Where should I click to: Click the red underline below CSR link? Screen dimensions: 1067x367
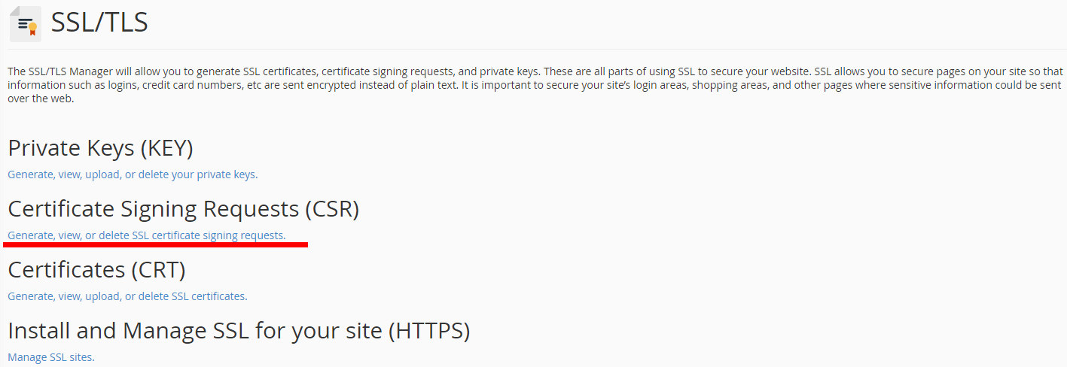tap(156, 244)
